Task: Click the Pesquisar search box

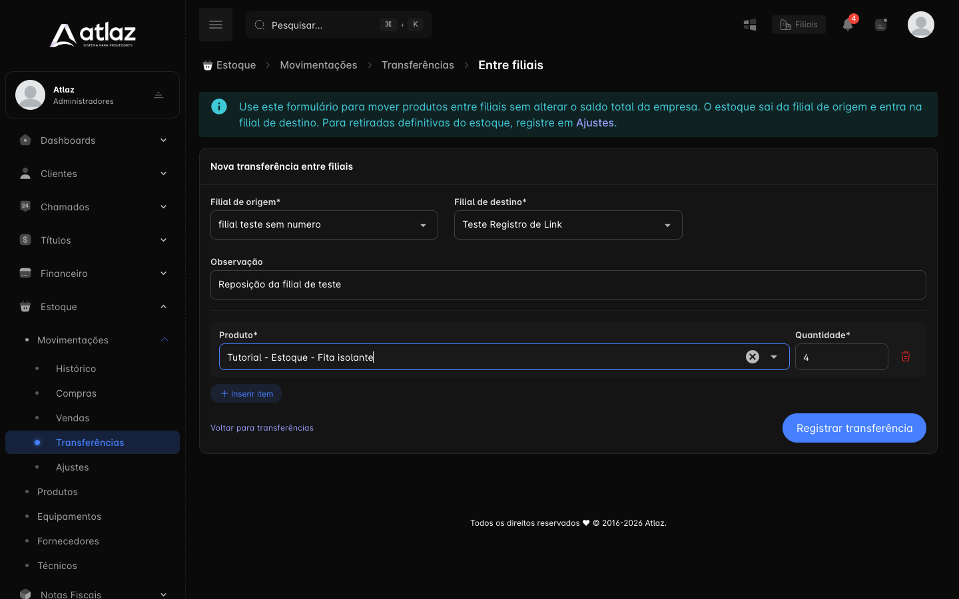Action: [x=339, y=25]
